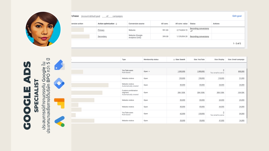Click the Google Tag Manager-style blue tag icon
Viewport: 269px width, 151px height.
click(59, 65)
